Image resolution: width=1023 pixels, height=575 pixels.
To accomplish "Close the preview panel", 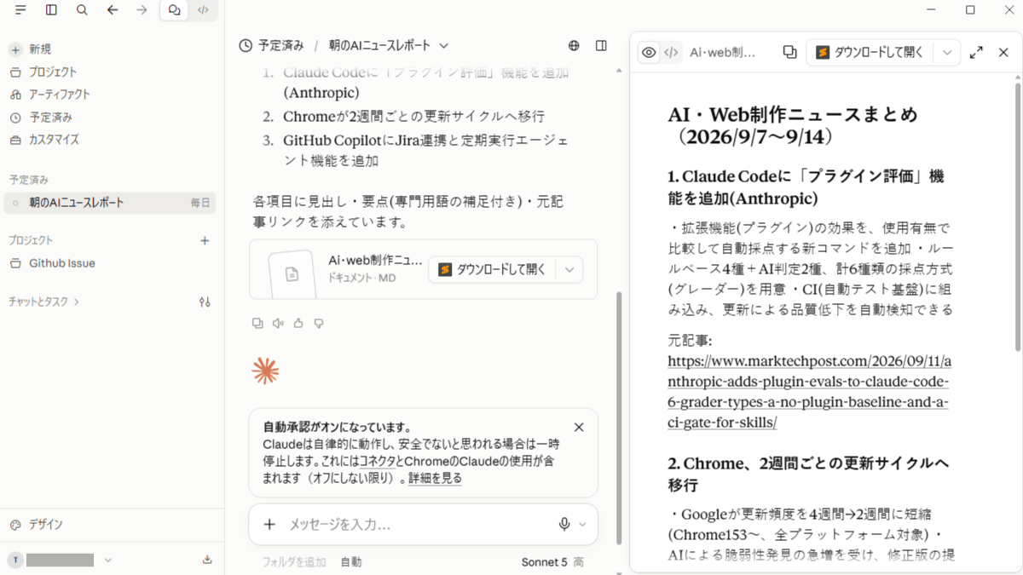I will tap(1003, 52).
